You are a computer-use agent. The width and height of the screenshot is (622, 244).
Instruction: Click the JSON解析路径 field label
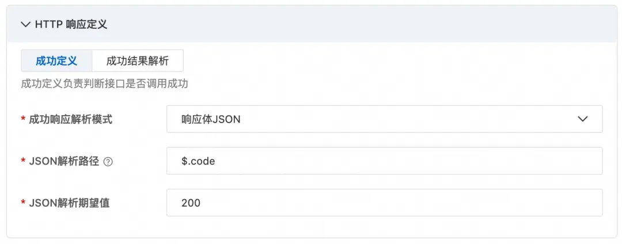click(64, 162)
